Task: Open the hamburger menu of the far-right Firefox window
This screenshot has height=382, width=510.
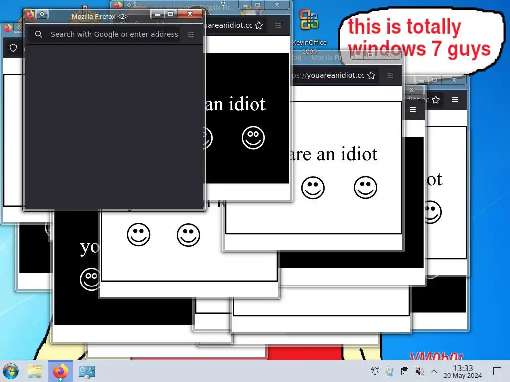Action: point(455,99)
